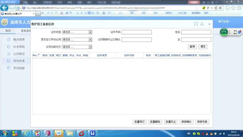Click the 劳动监察 sidebar icon
Viewport: 243px width, 137px height.
pos(9,68)
